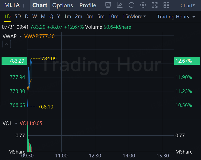Screen dimensions: 201x160
Task: Open chart settings gear
Action: click(143, 5)
